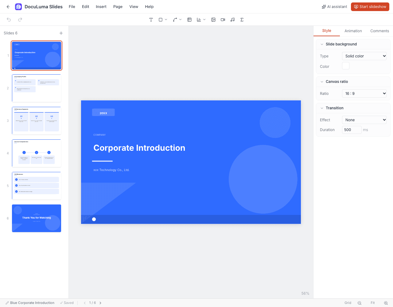Insert a video using the camera icon

pyautogui.click(x=223, y=20)
